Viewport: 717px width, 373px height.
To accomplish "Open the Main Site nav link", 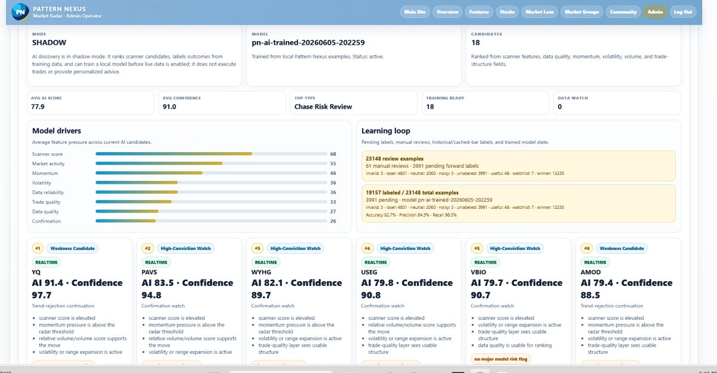I will click(x=415, y=12).
